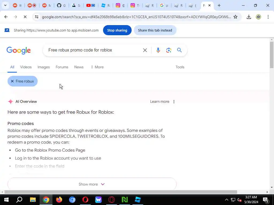This screenshot has width=274, height=205.
Task: Open Windows taskbar search
Action: point(19,200)
